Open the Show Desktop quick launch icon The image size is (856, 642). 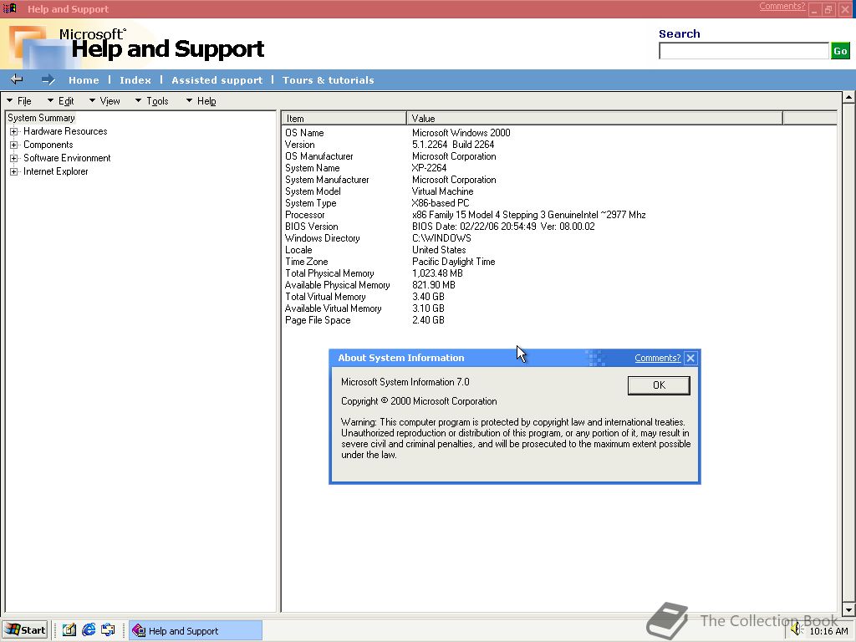pos(69,630)
